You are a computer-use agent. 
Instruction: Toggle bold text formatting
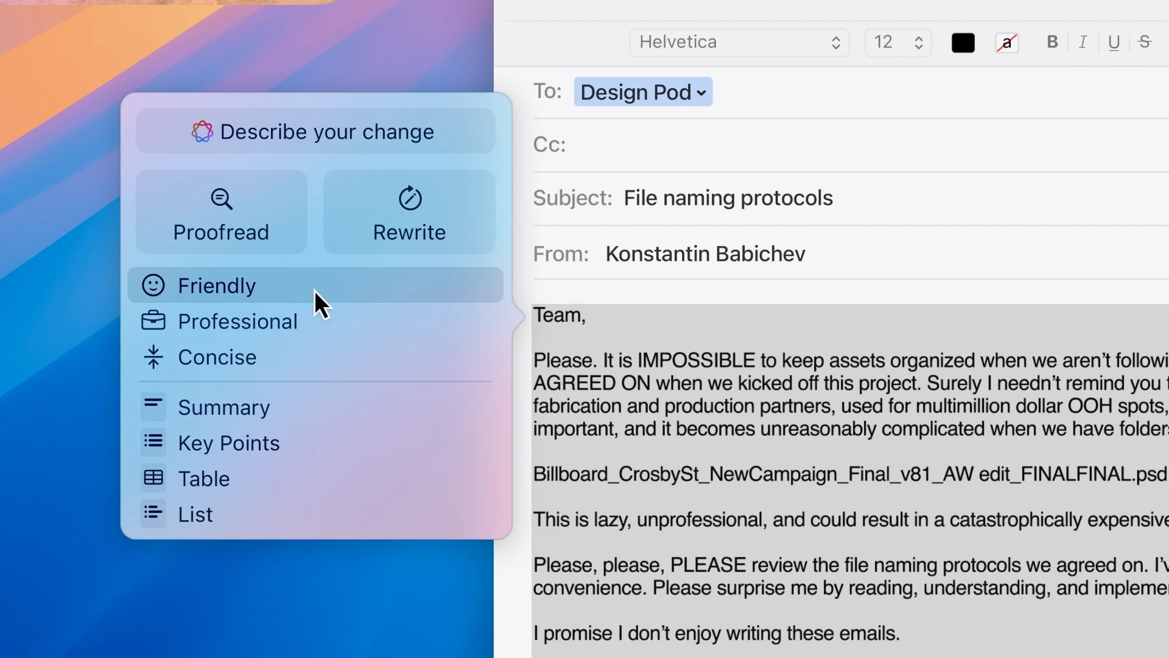click(1052, 42)
